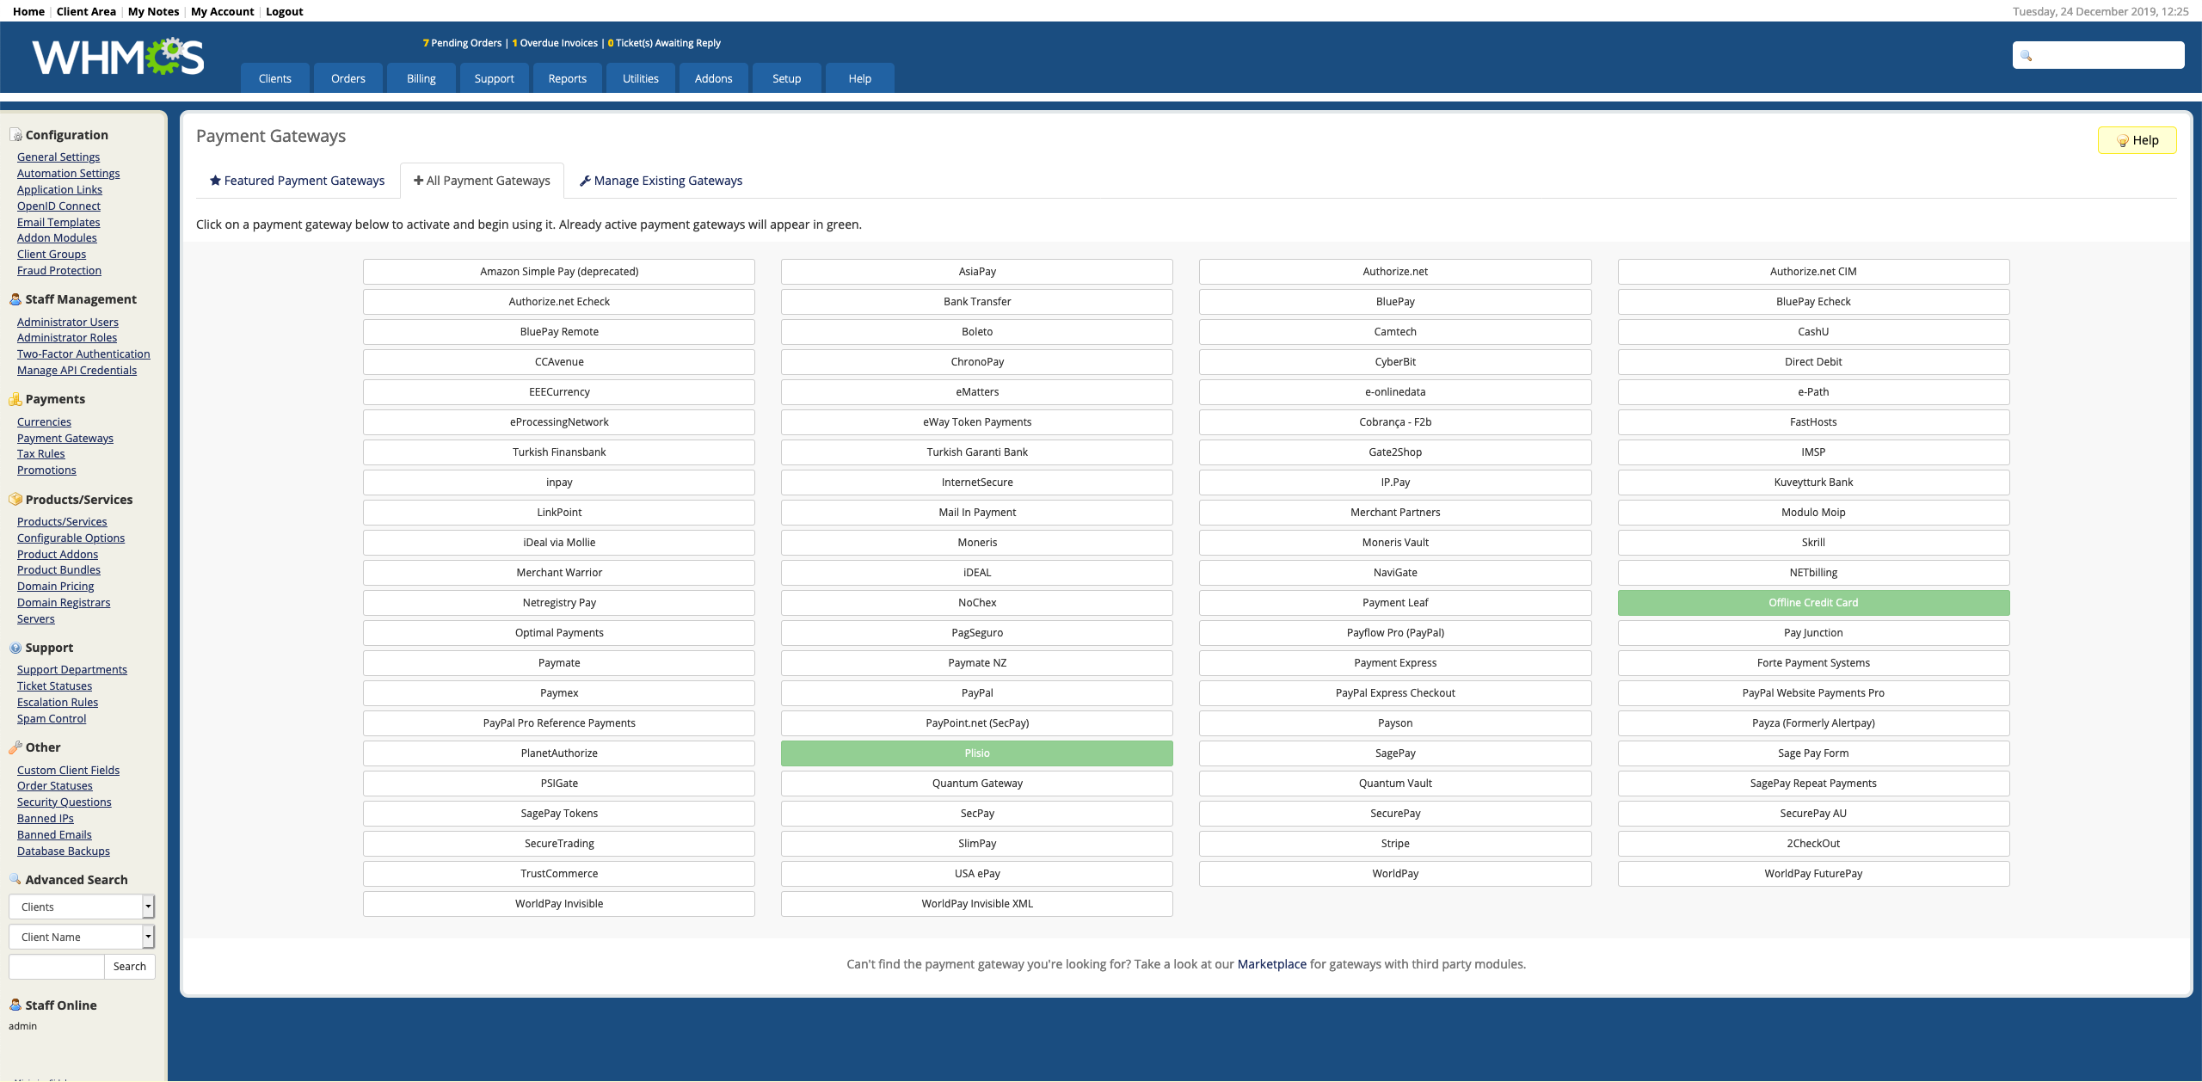Open the Reports menu
The width and height of the screenshot is (2202, 1082).
(x=568, y=78)
